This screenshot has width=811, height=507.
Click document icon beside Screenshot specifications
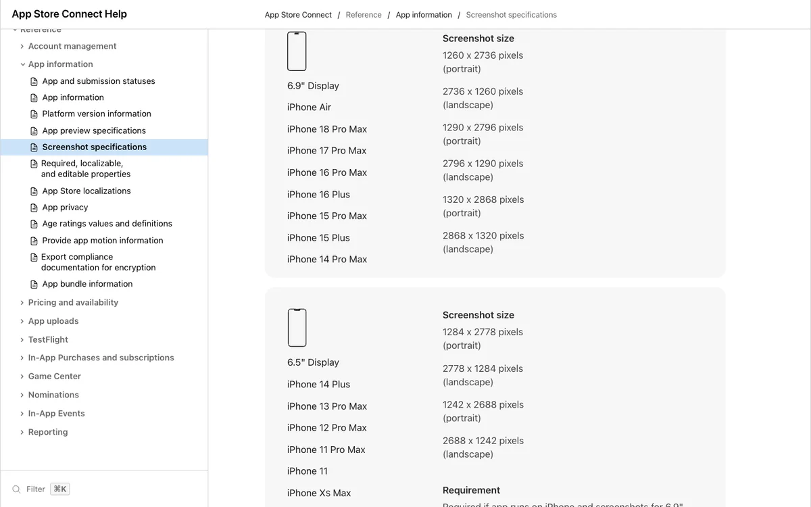click(34, 147)
